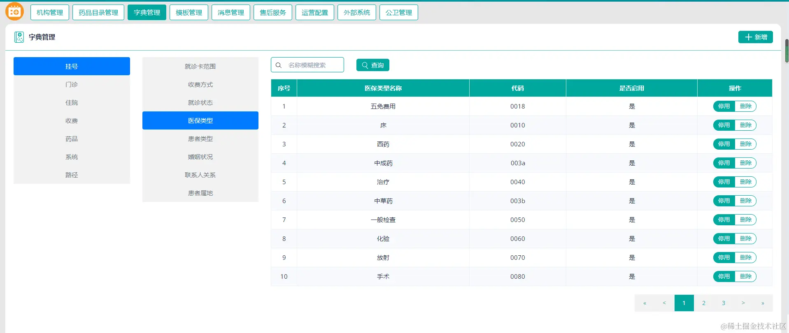Disable 化验 row with 停用

pyautogui.click(x=724, y=238)
